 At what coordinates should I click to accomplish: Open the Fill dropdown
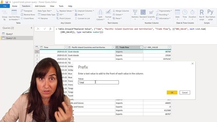click(x=60, y=15)
